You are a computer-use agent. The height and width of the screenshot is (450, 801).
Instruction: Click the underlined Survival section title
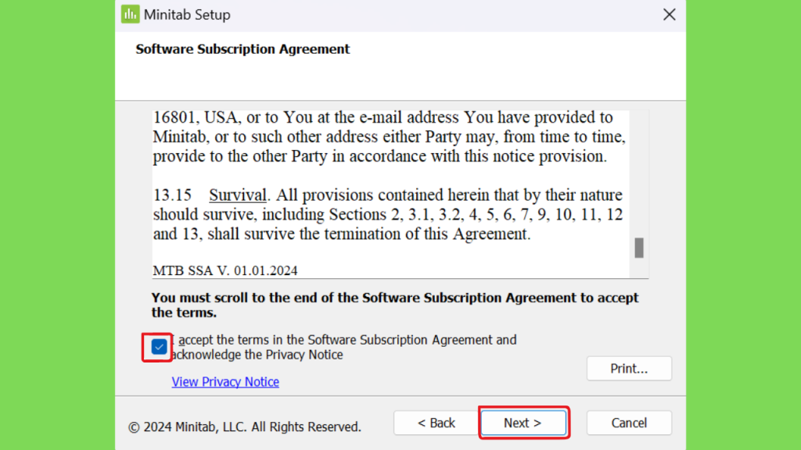pos(238,195)
